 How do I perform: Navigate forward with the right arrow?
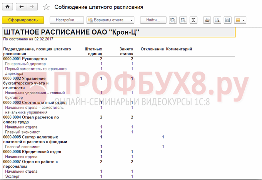(x=32, y=7)
